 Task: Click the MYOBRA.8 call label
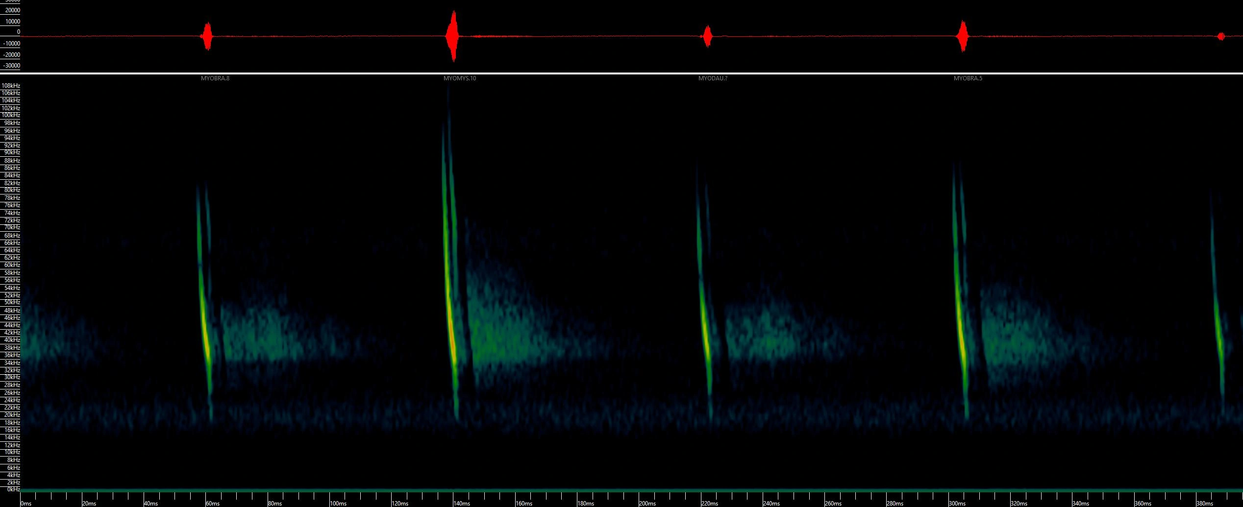215,78
